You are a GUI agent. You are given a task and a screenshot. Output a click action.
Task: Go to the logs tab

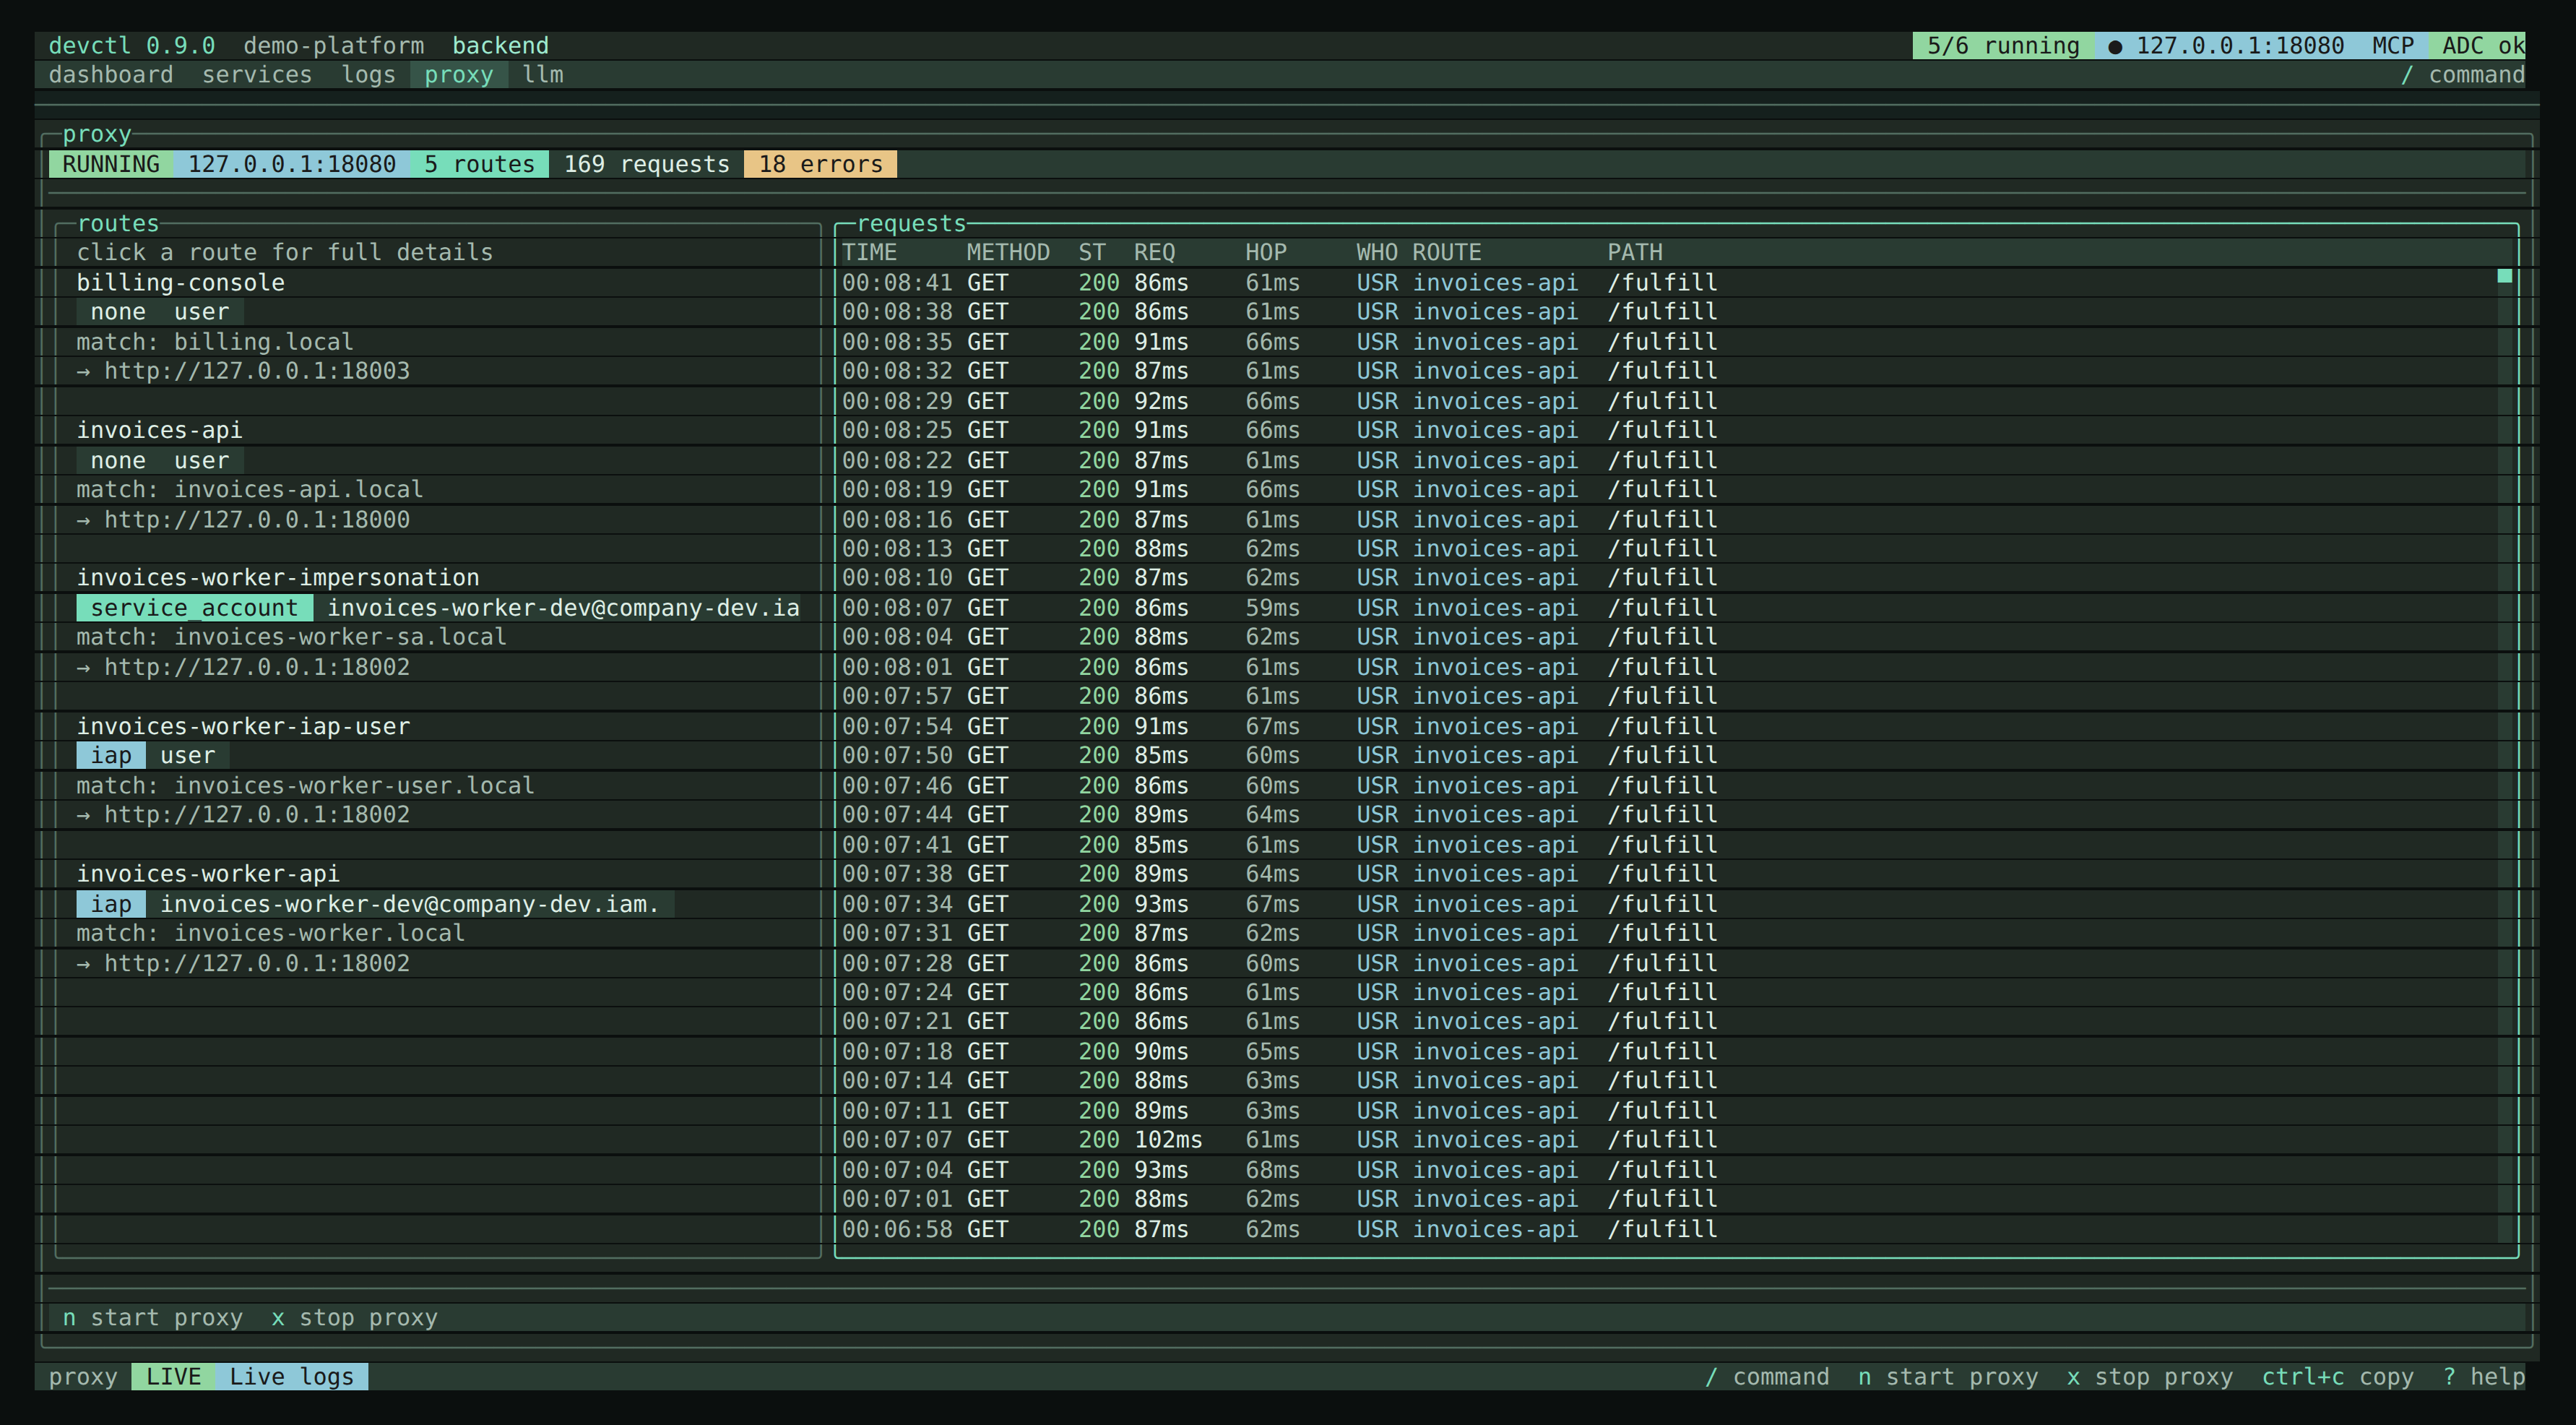tap(368, 75)
